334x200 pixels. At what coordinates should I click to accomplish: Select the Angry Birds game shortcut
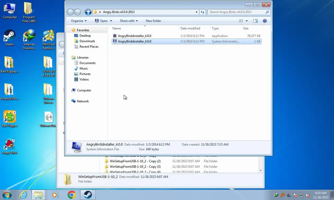(10, 146)
